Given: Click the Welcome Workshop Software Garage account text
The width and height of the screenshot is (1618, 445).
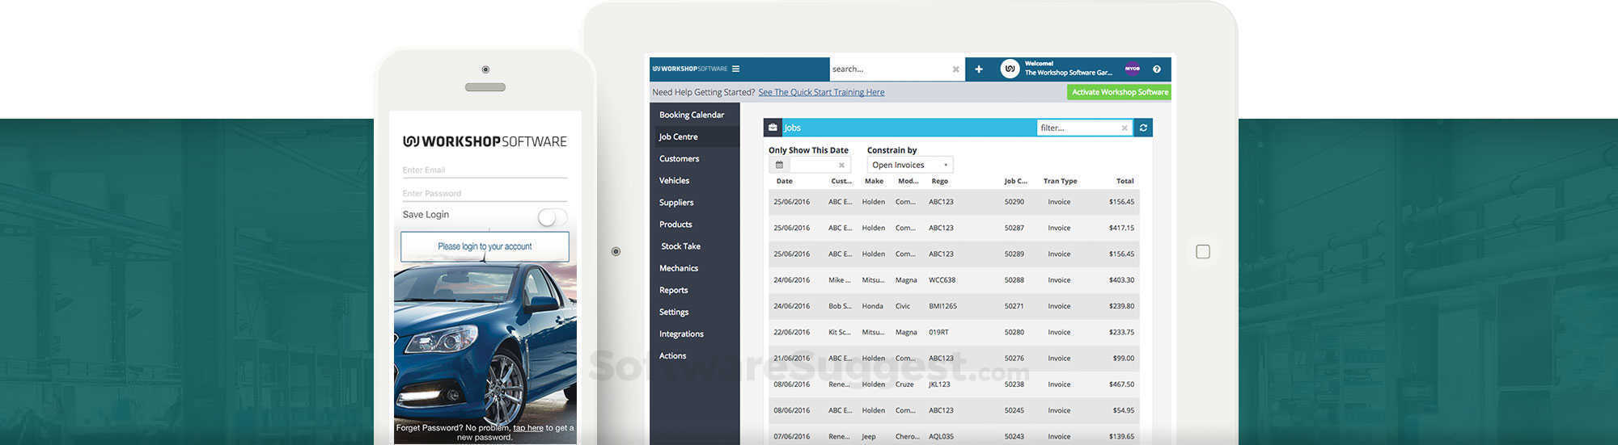Looking at the screenshot, I should [x=1068, y=68].
